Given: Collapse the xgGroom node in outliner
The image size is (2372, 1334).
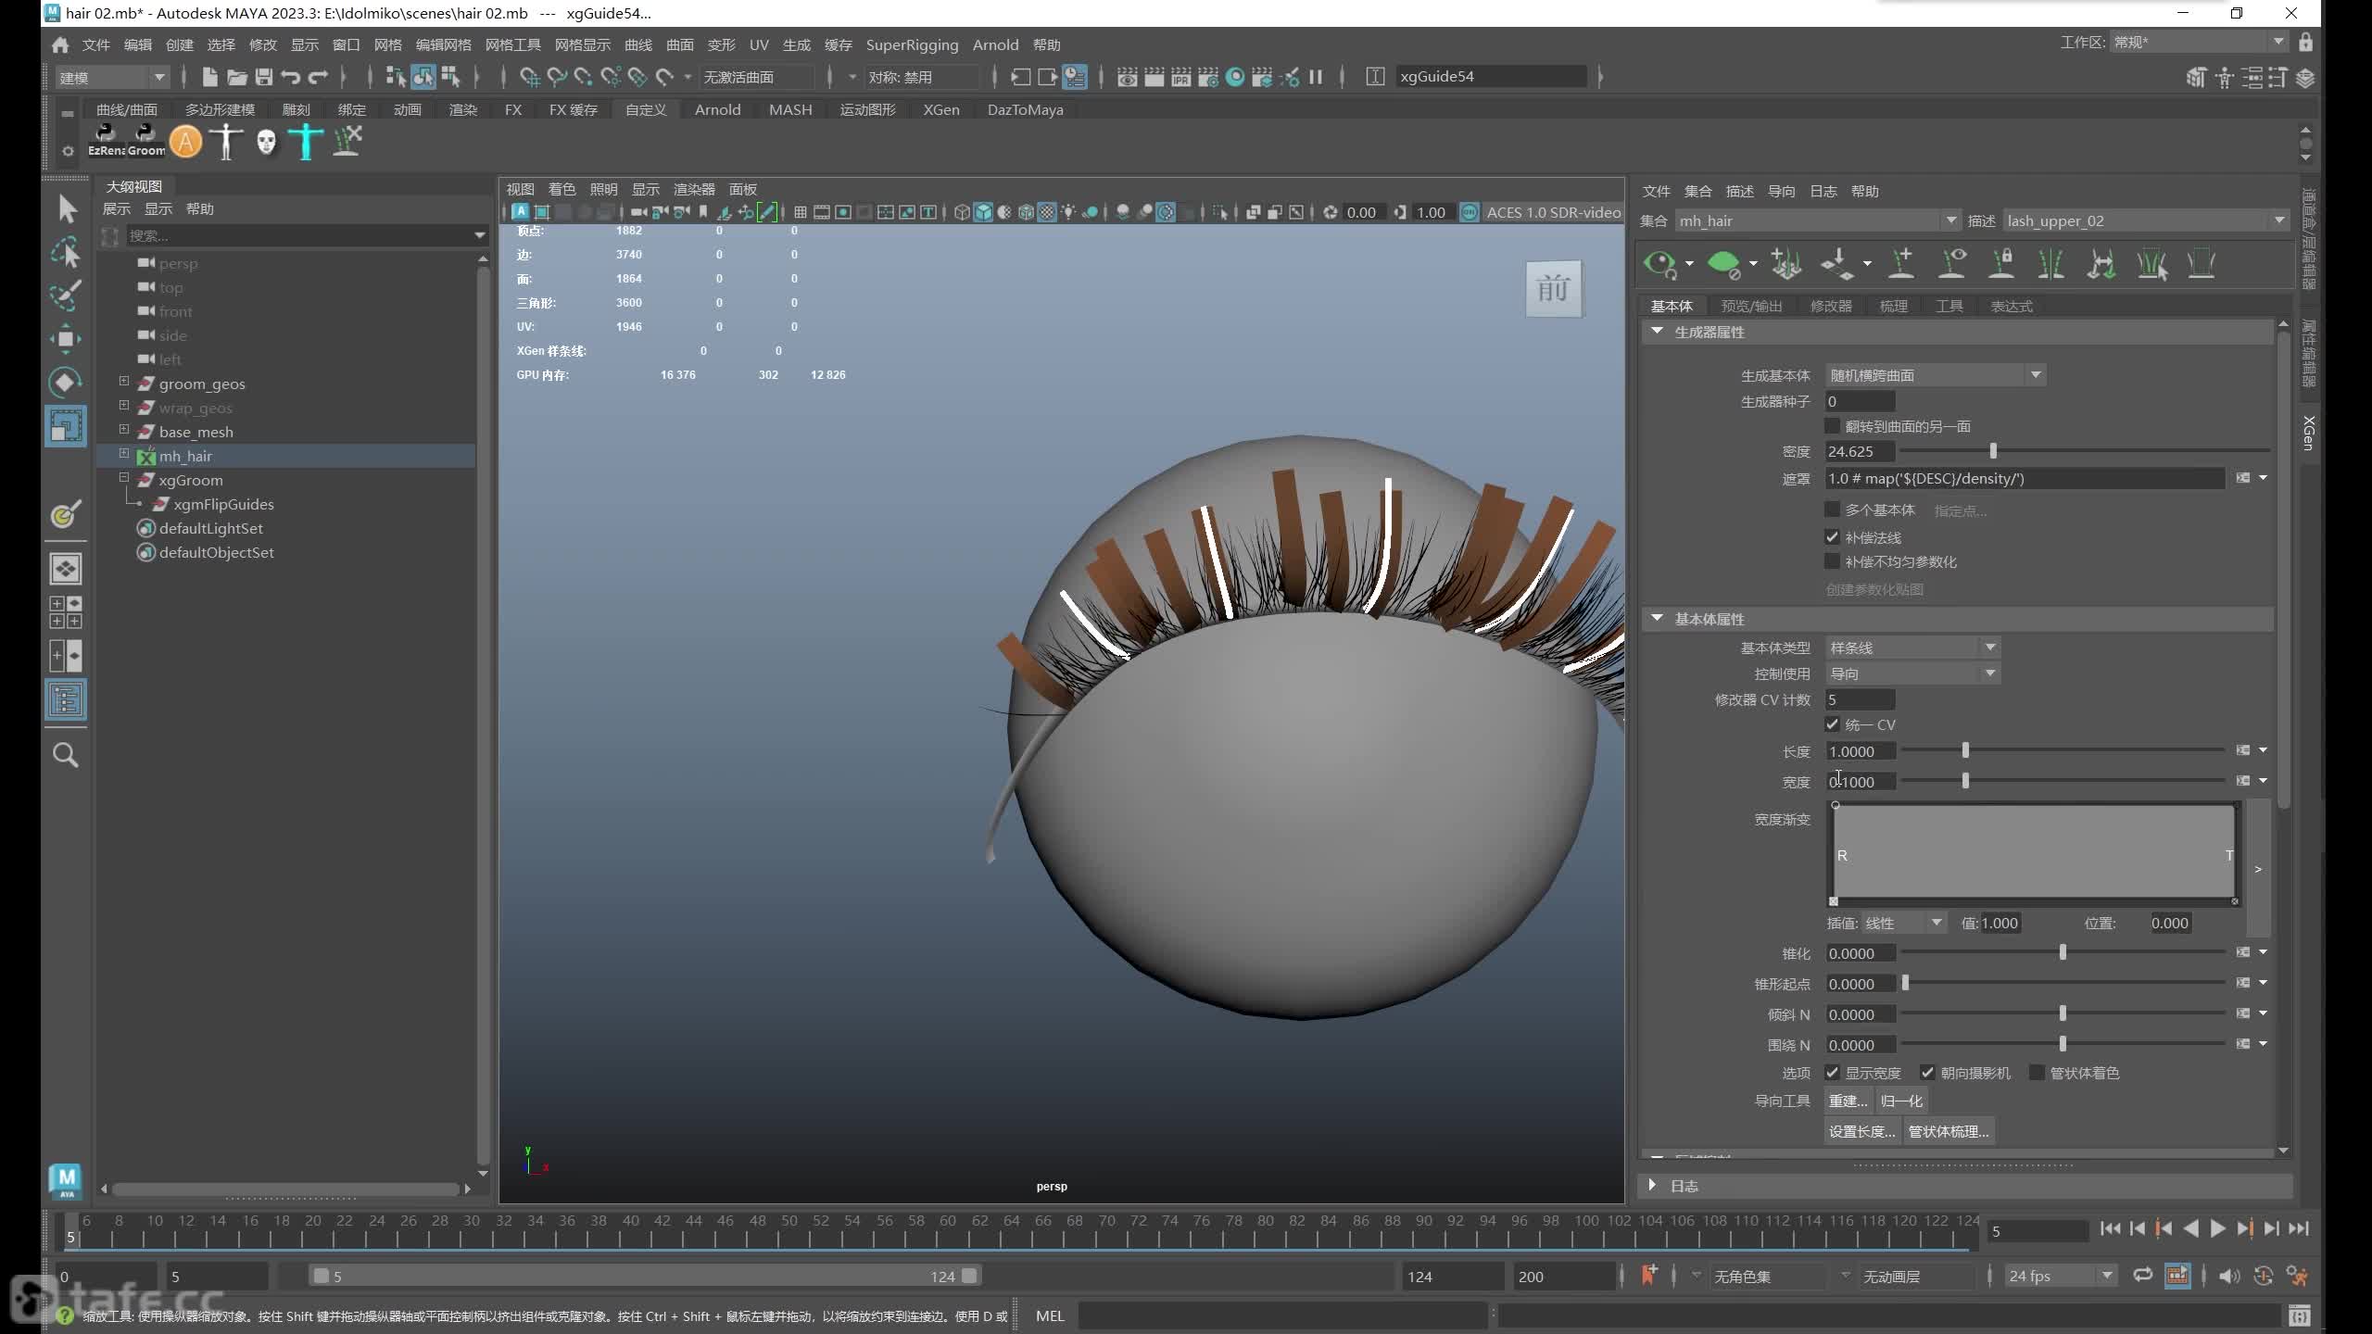Looking at the screenshot, I should 124,478.
